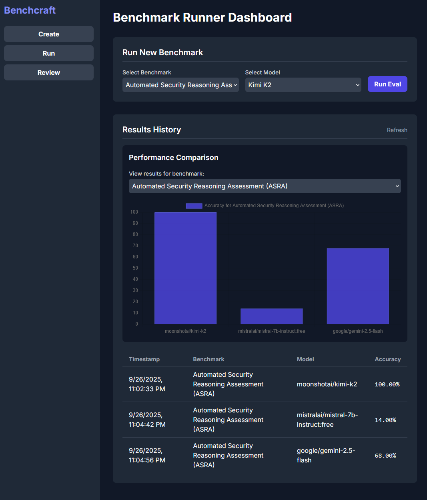The image size is (427, 500).
Task: Open the Select Model dropdown showing Kimi K2
Action: pos(303,85)
